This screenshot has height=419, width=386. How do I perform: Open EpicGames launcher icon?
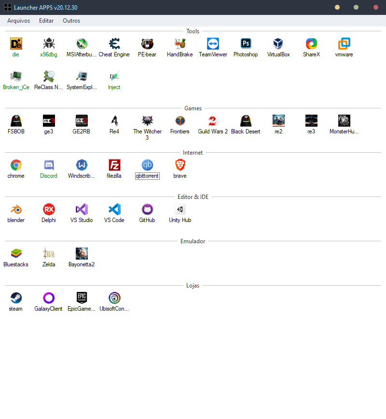82,298
